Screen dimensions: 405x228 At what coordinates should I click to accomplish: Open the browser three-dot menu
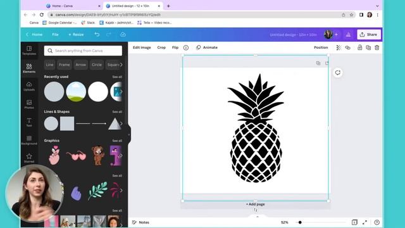(x=377, y=15)
